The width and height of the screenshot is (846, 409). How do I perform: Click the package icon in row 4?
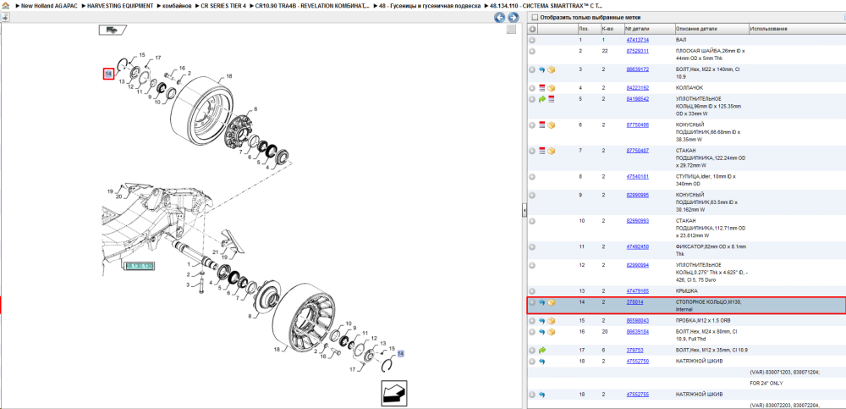[552, 87]
